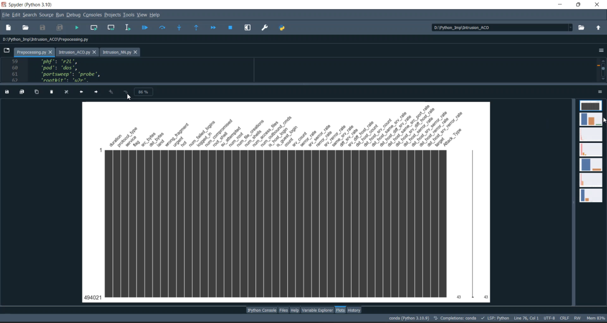Open the Consoles menu

point(92,15)
